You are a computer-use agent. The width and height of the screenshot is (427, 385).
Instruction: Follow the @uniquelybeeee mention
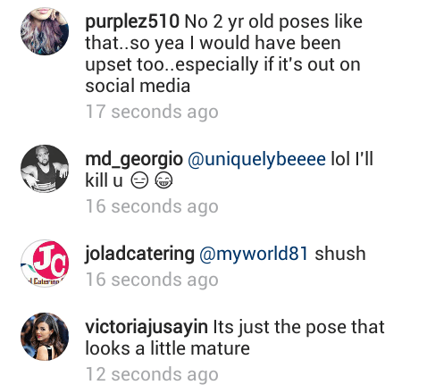pos(256,159)
